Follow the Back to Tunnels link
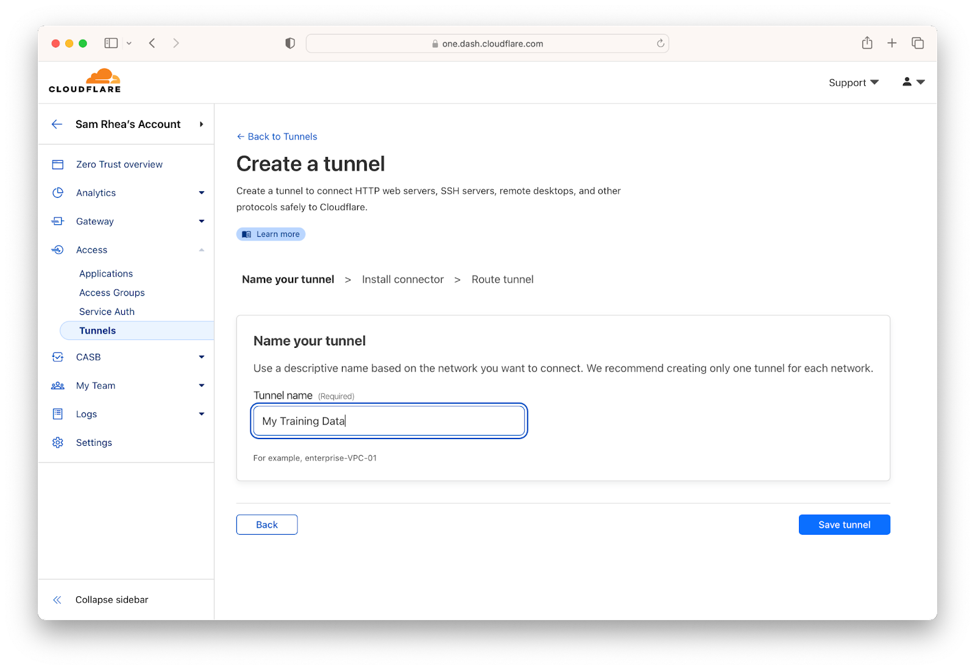This screenshot has width=975, height=670. coord(277,136)
